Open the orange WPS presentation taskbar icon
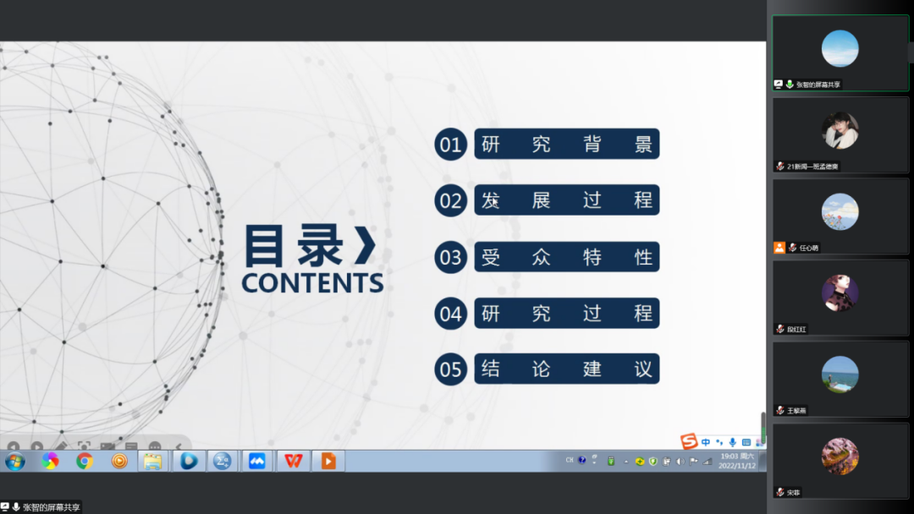The image size is (914, 514). (x=328, y=461)
